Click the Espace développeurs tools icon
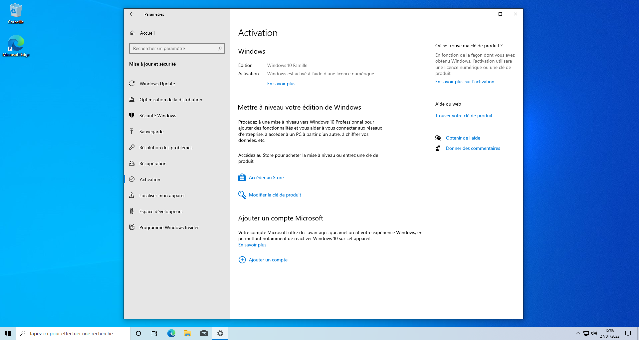Screen dimensions: 639x340 [132, 211]
